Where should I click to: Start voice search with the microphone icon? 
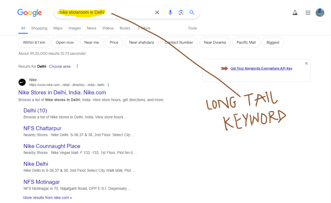coord(170,13)
